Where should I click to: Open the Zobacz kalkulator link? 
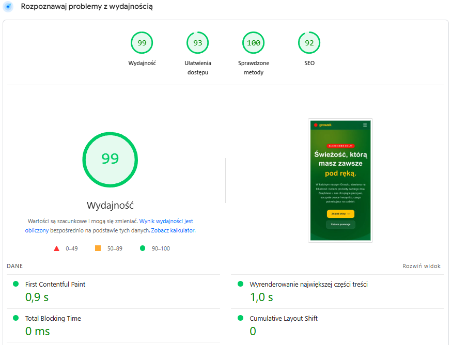point(173,230)
